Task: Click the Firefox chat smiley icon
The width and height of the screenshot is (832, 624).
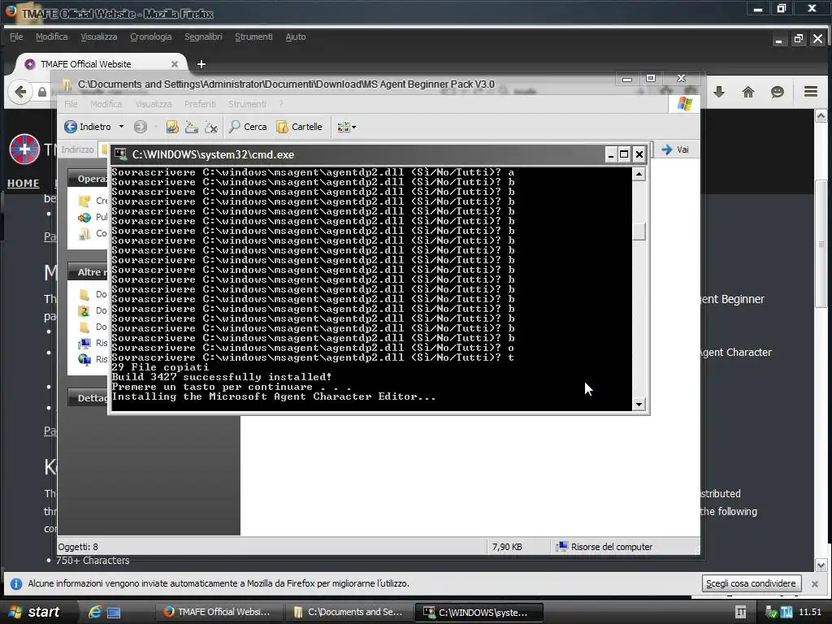Action: 778,92
